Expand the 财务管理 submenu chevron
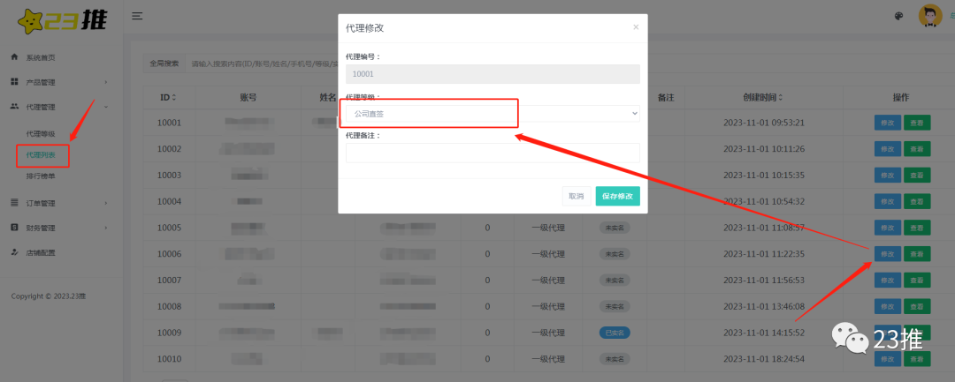This screenshot has width=955, height=382. 106,228
